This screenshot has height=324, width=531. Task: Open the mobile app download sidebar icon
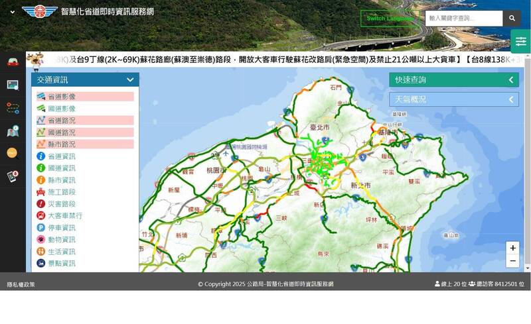(x=13, y=176)
